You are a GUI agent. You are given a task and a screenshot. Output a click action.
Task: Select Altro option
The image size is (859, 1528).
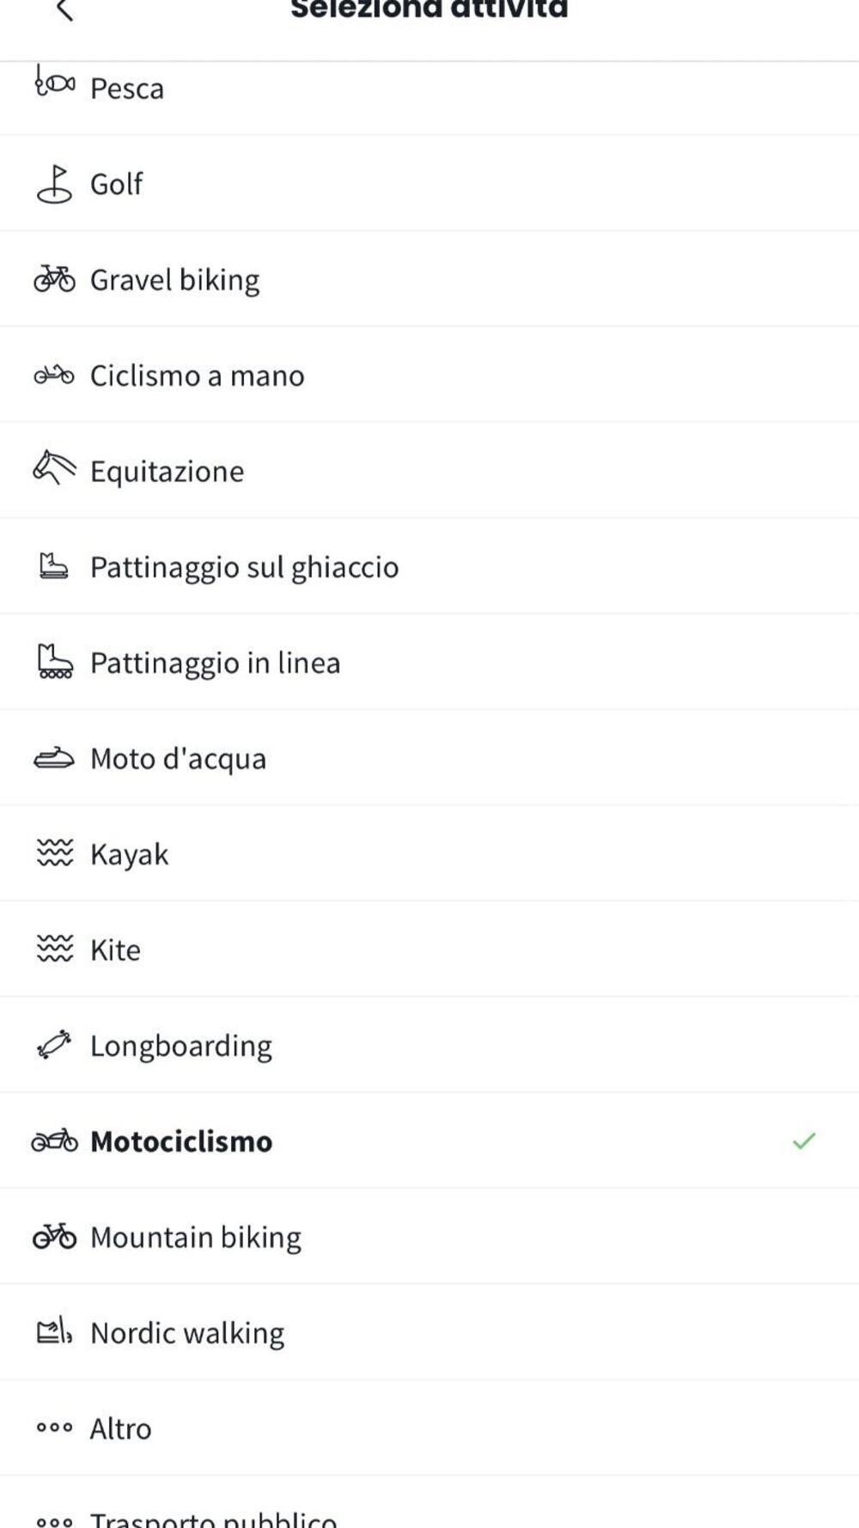[121, 1428]
